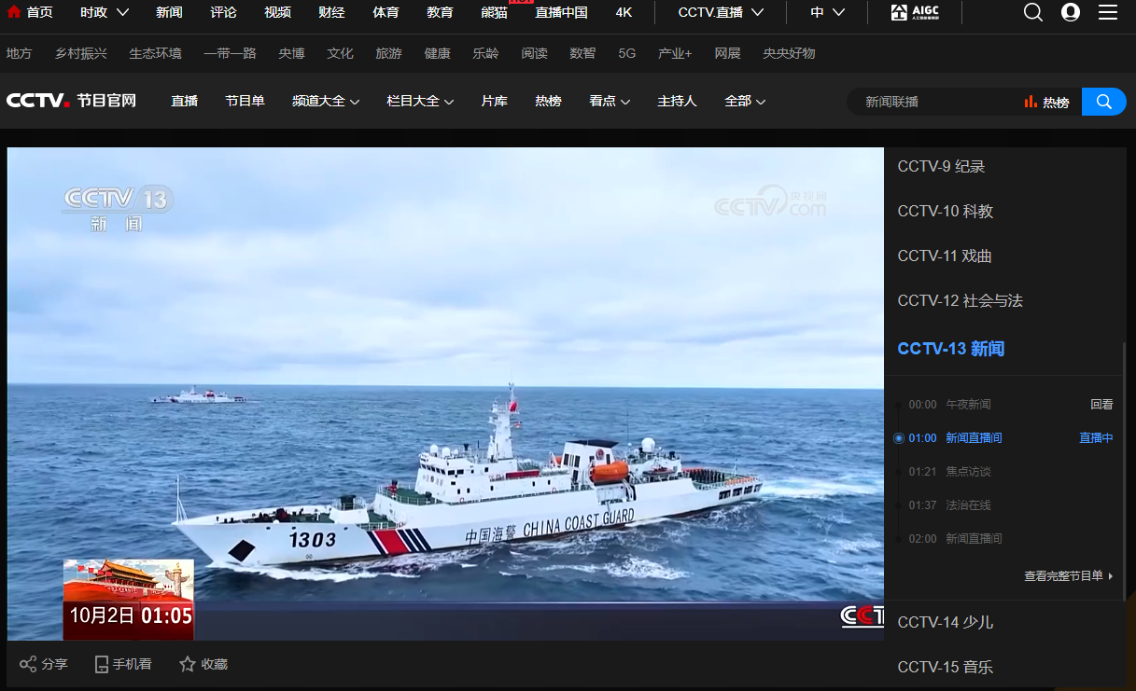Viewport: 1136px width, 691px height.
Task: Click 回看 for 午夜新闻
Action: pyautogui.click(x=1101, y=405)
